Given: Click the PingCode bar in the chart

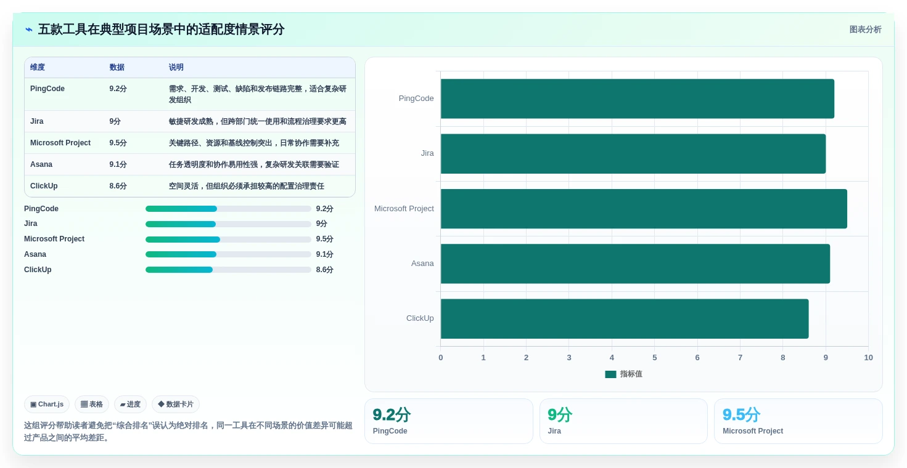Looking at the screenshot, I should tap(637, 99).
